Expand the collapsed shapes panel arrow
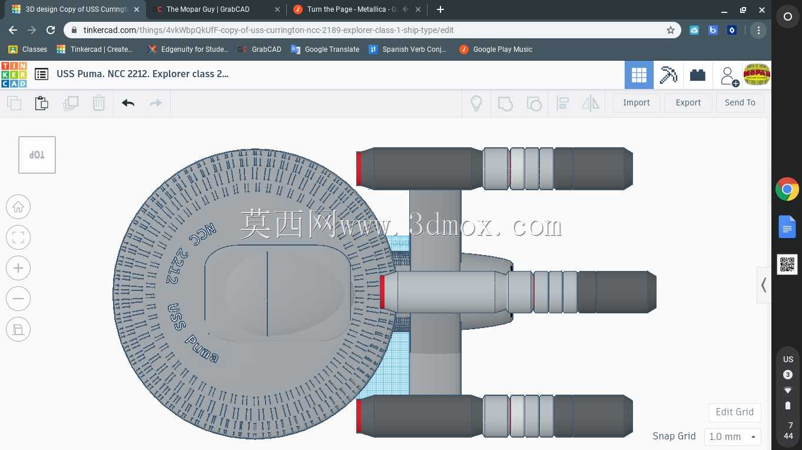The width and height of the screenshot is (802, 450). tap(764, 285)
